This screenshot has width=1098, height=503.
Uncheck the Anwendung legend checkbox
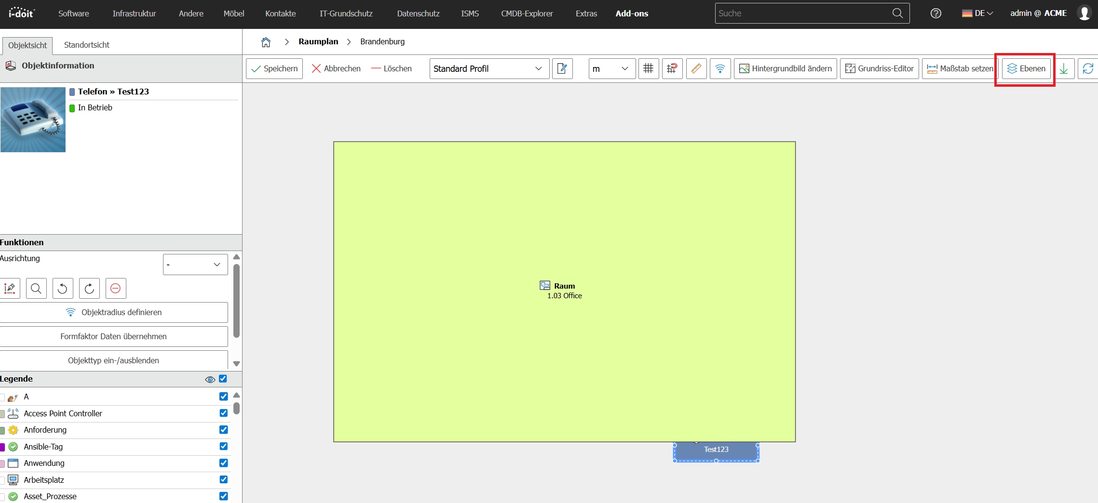tap(224, 463)
